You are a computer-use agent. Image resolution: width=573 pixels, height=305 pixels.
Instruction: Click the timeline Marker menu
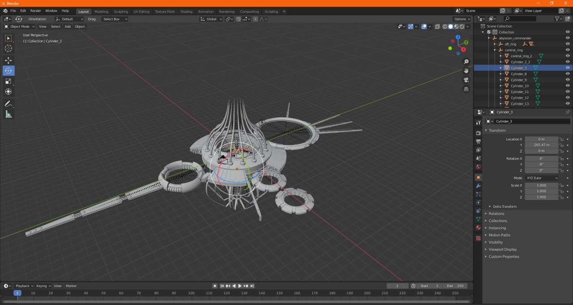(71, 286)
